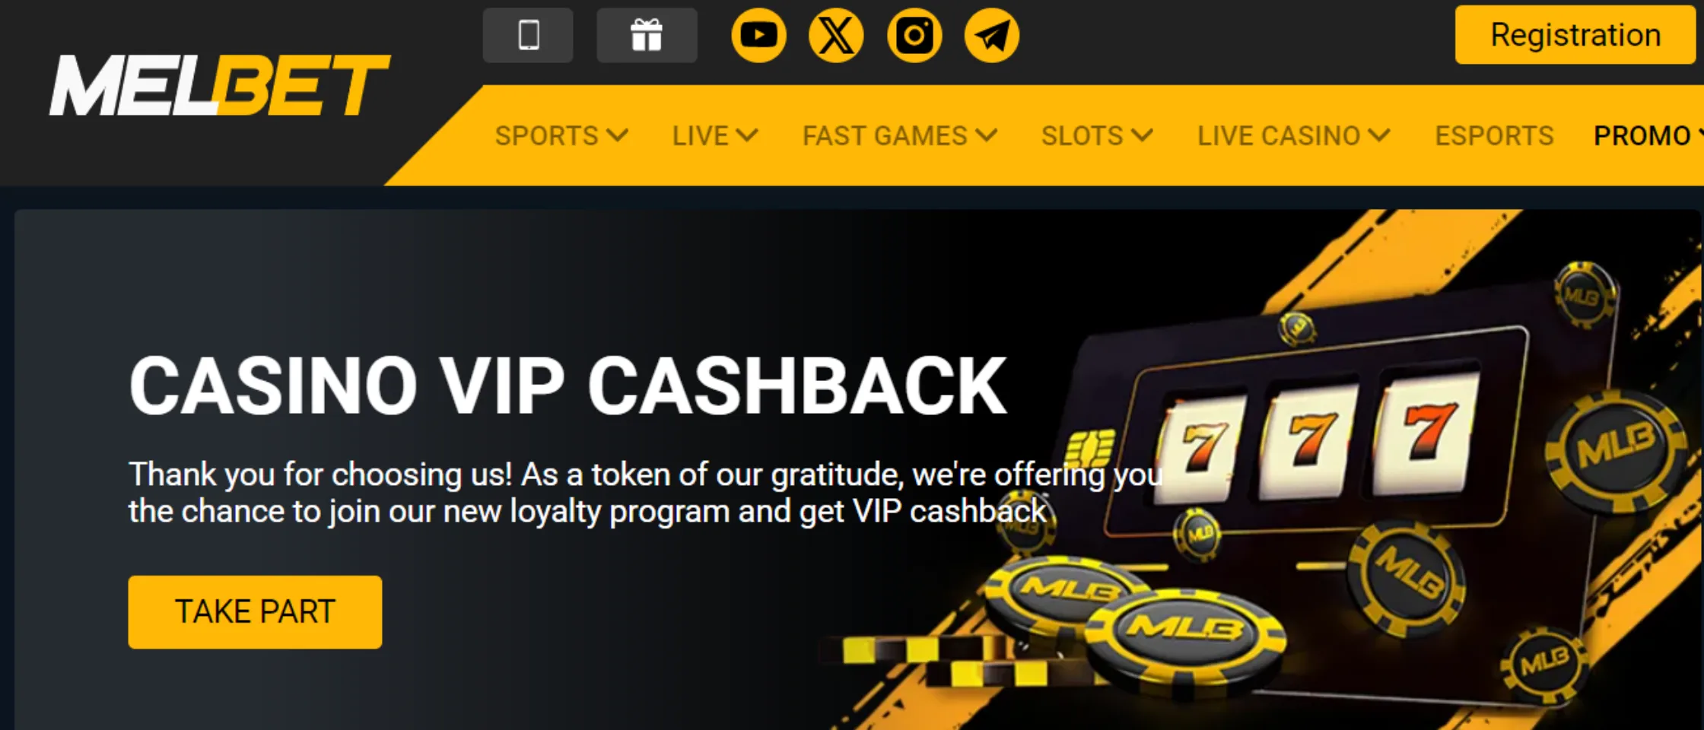
Task: Open the SLOTS menu label
Action: coord(1082,135)
